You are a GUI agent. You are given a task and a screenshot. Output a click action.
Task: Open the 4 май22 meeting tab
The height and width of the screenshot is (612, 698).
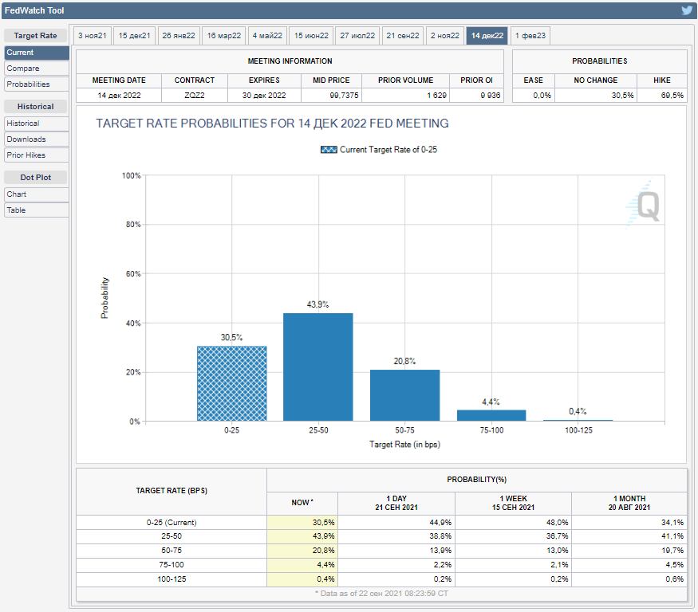click(267, 36)
